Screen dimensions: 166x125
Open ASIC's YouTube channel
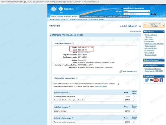click(x=154, y=80)
